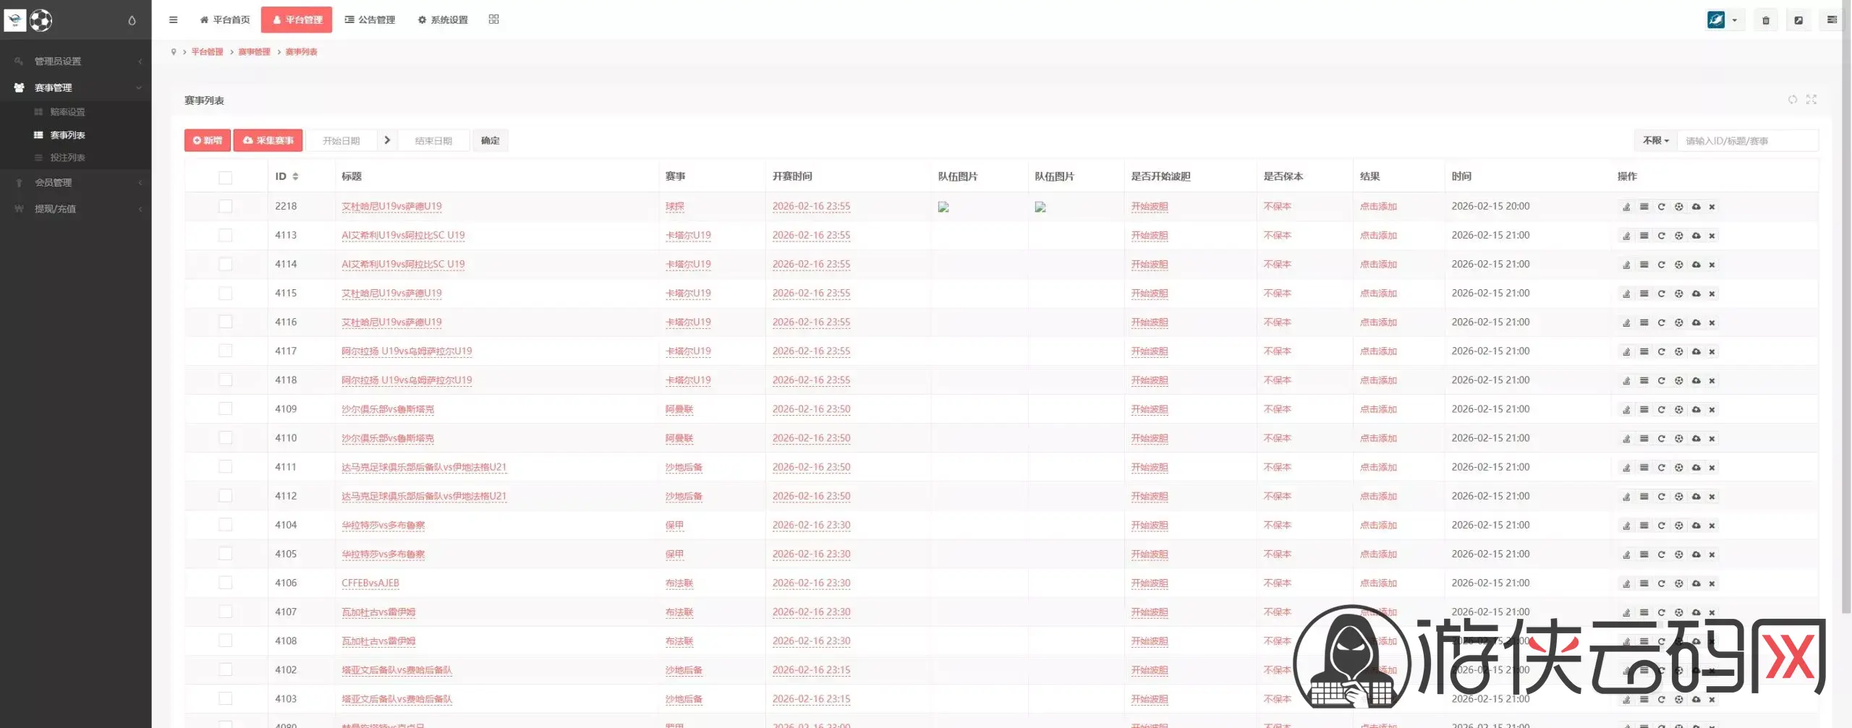1852x728 pixels.
Task: Switch to the 公告管理 top tab
Action: coord(370,20)
